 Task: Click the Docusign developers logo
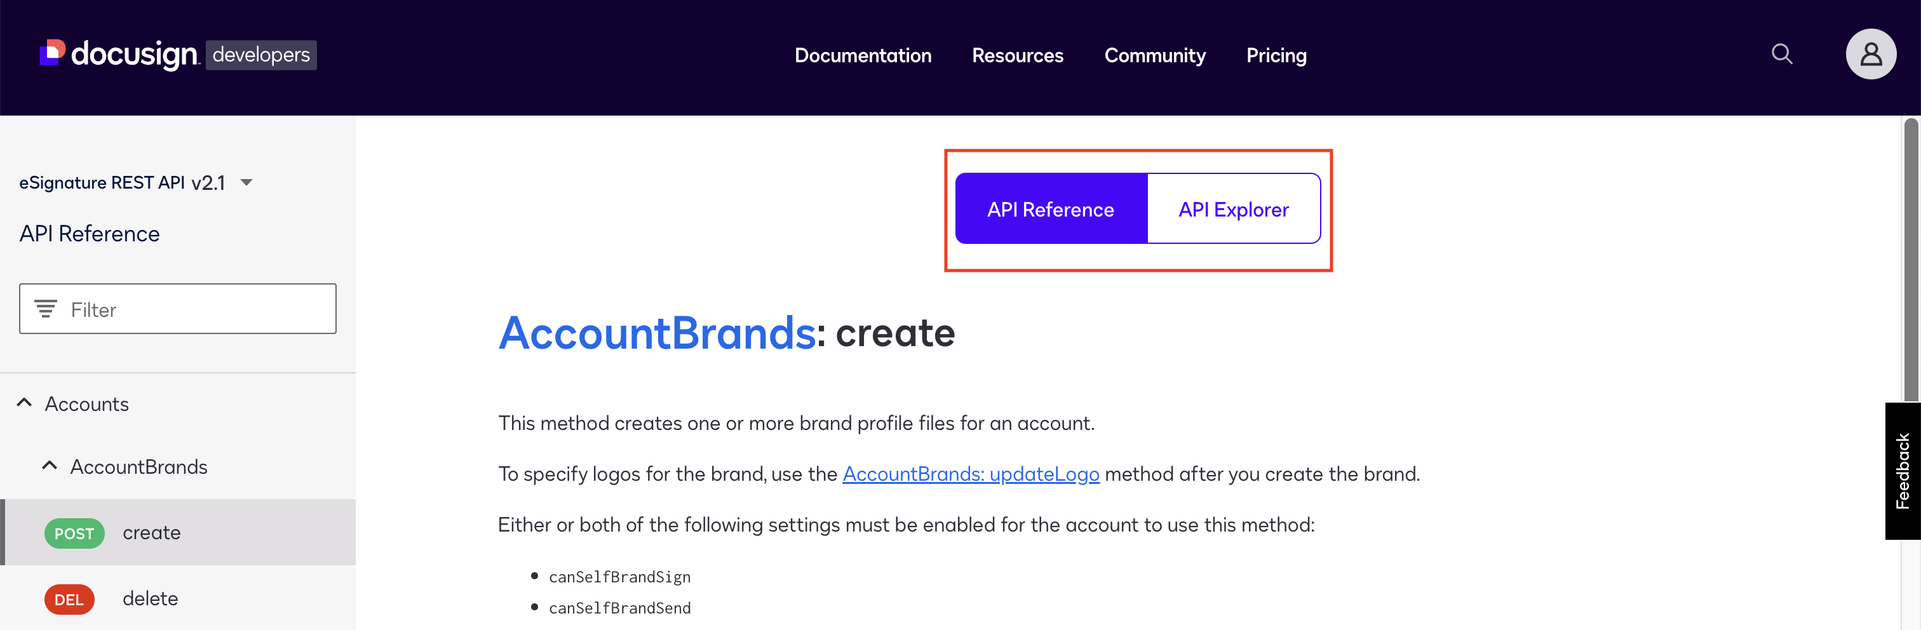pos(177,55)
